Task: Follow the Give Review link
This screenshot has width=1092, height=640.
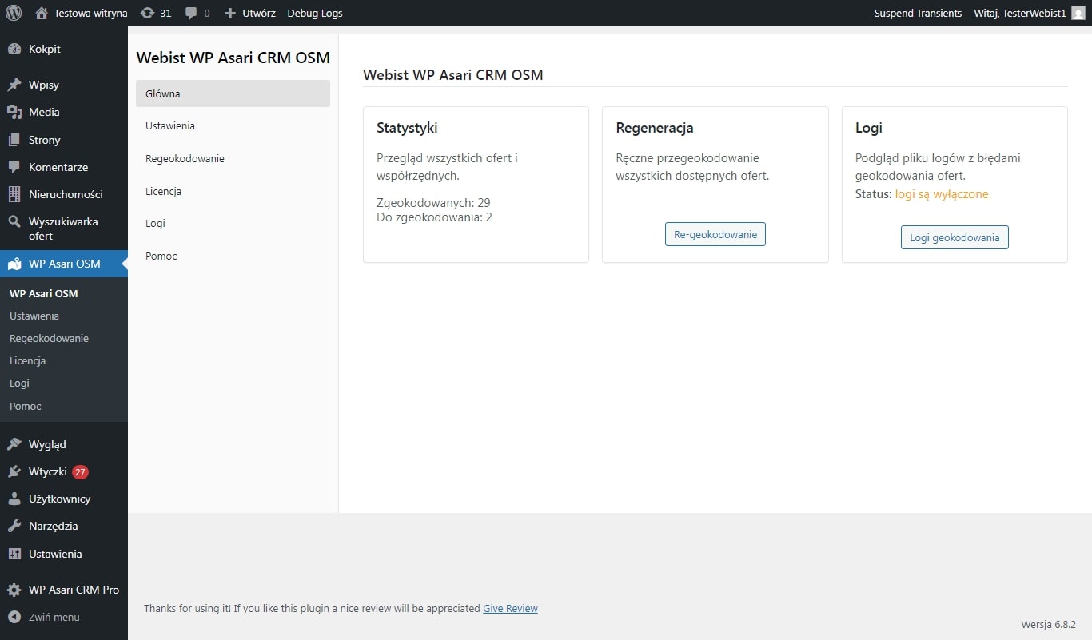Action: point(510,609)
